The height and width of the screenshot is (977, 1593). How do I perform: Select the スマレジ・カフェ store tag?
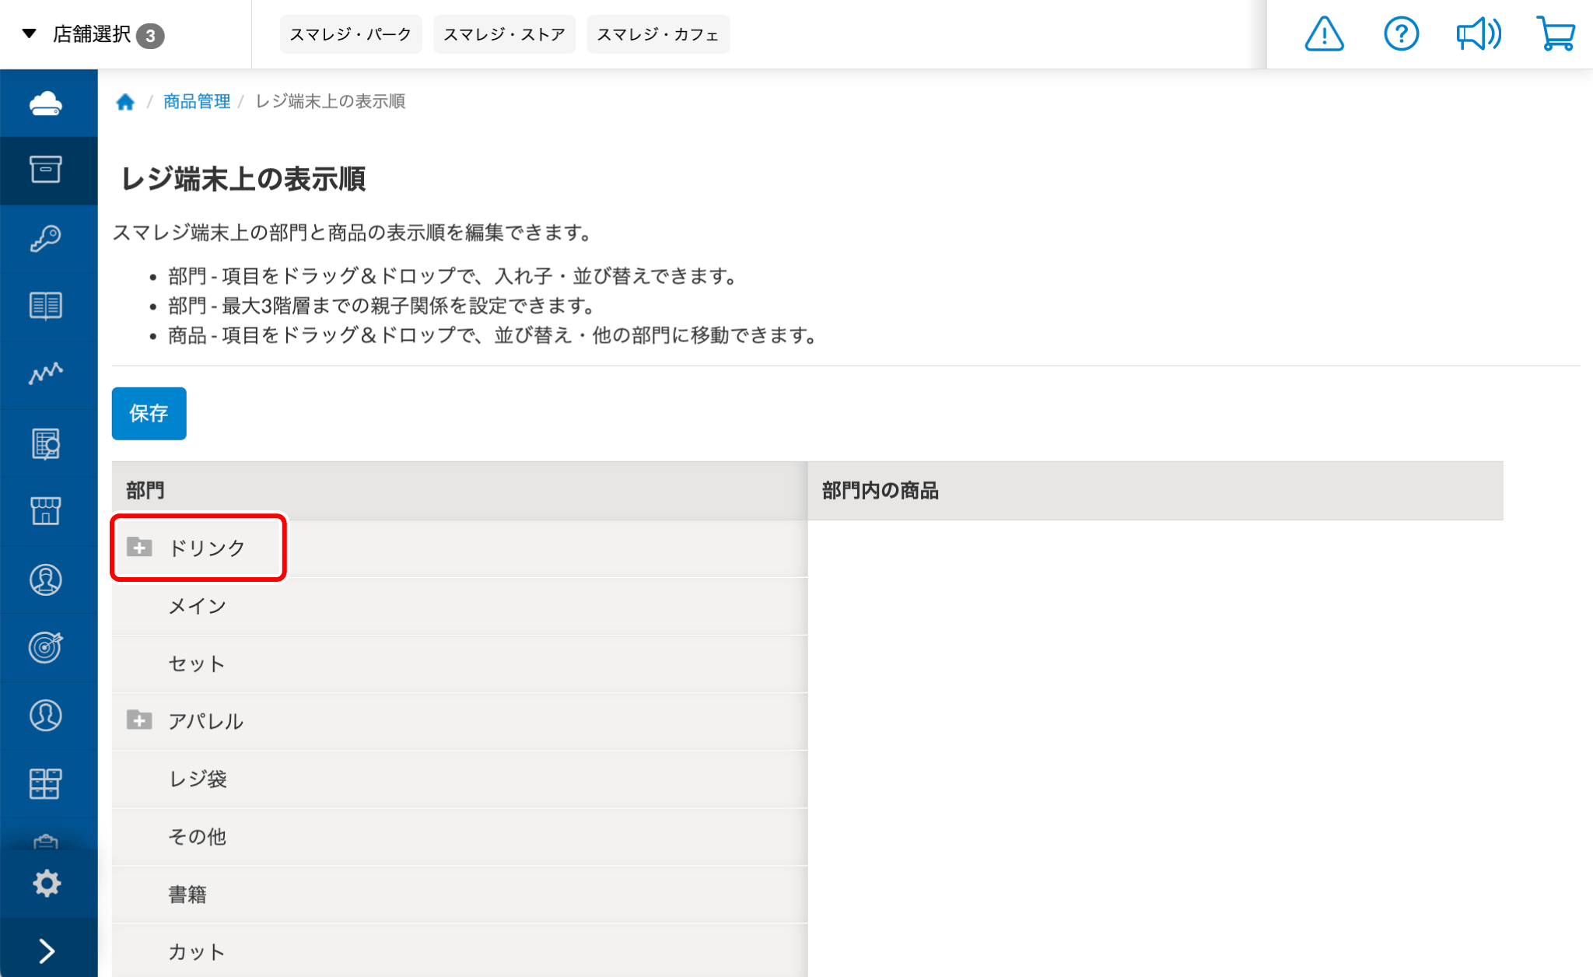(657, 34)
